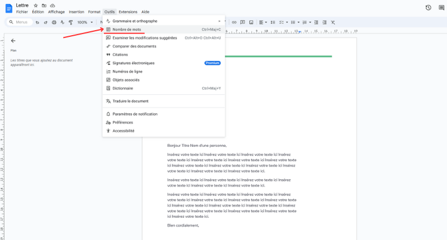Image resolution: width=447 pixels, height=240 pixels.
Task: Open the Insertion menu
Action: tap(77, 12)
